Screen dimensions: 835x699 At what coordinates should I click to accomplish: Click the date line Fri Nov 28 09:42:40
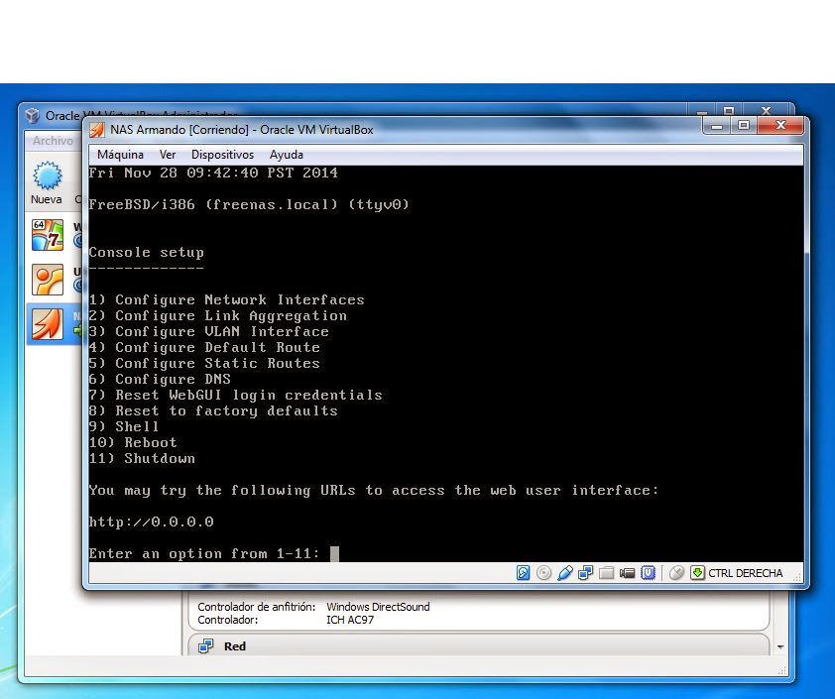pos(213,174)
